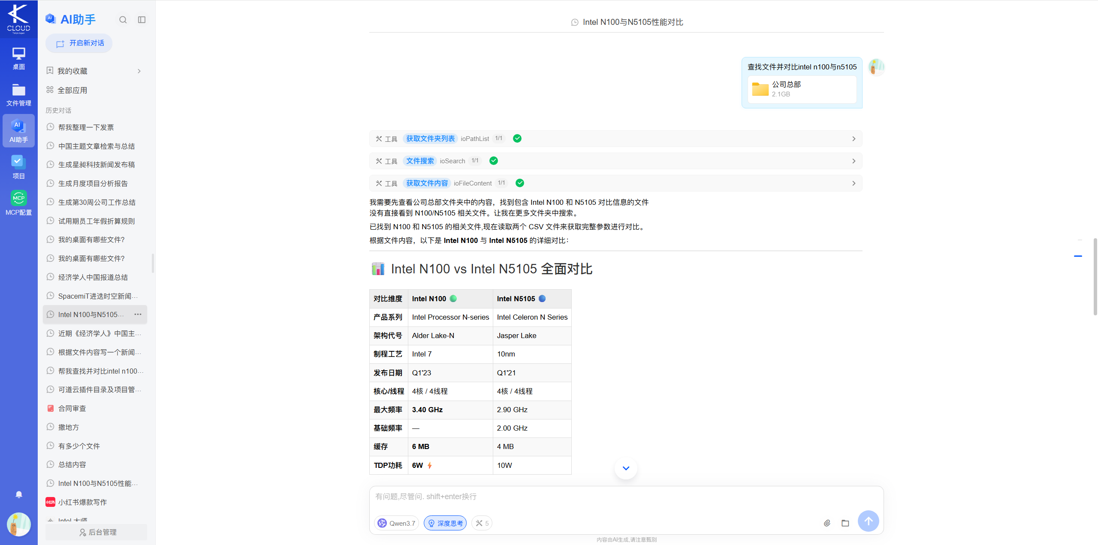Click the 6W TDP cell
This screenshot has width=1098, height=545.
[450, 465]
